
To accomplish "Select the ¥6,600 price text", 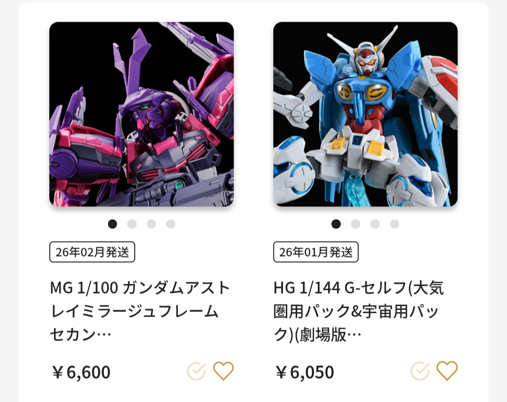I will 81,372.
